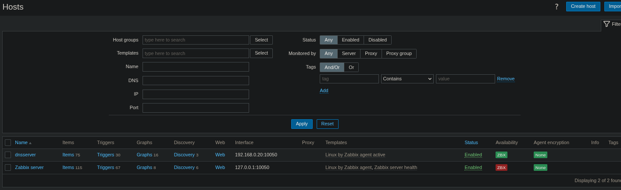Open the Zabbix server host link

tap(29, 167)
